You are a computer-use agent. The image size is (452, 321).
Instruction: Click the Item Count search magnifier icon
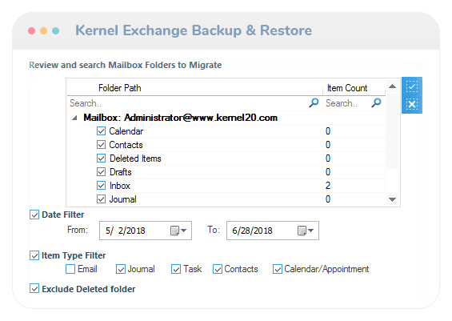pos(376,102)
